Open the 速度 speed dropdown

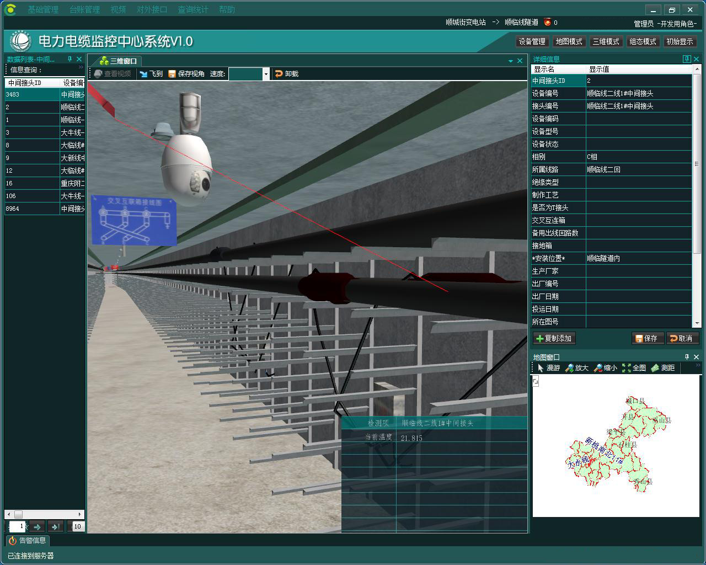point(266,74)
